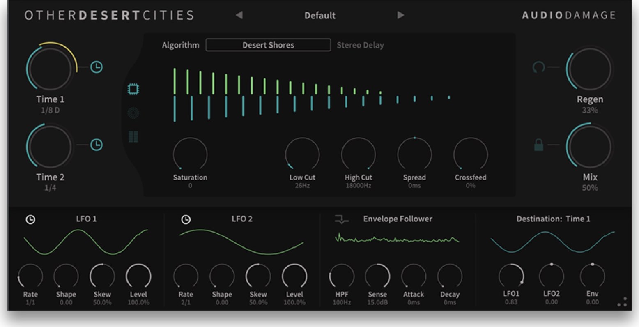Click the Other Desert Cities title
This screenshot has height=327, width=639.
109,16
